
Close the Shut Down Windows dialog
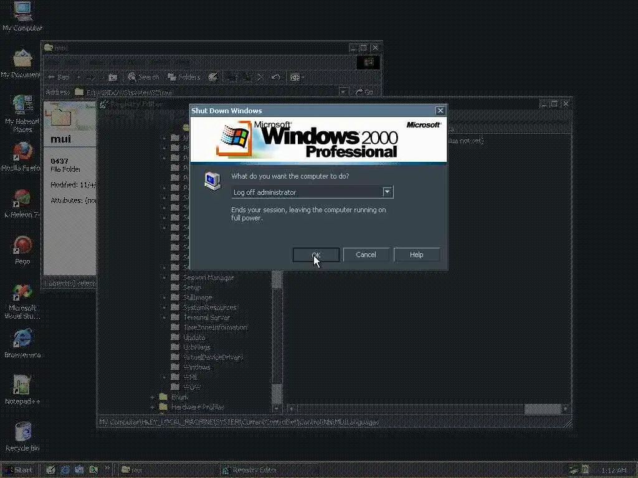coord(440,111)
